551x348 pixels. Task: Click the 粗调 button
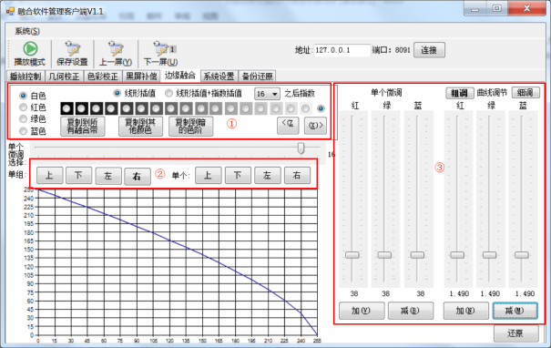click(460, 93)
